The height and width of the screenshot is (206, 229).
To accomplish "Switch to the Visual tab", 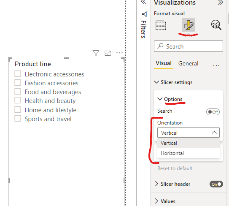I will pyautogui.click(x=164, y=63).
